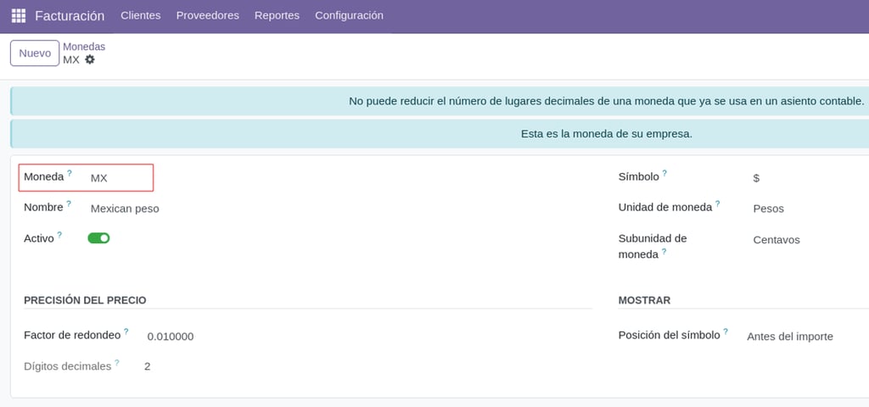Image resolution: width=869 pixels, height=407 pixels.
Task: Go back to Monedas breadcrumb
Action: click(x=84, y=47)
